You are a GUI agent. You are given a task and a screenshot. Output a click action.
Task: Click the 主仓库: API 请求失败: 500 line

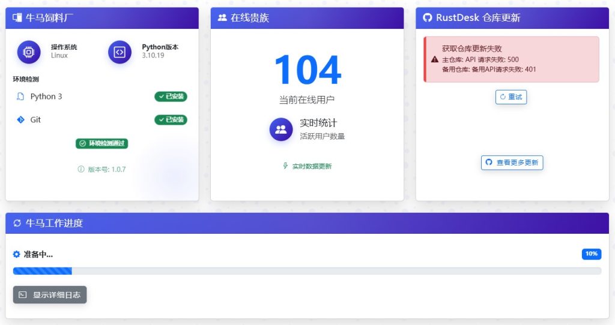(480, 59)
